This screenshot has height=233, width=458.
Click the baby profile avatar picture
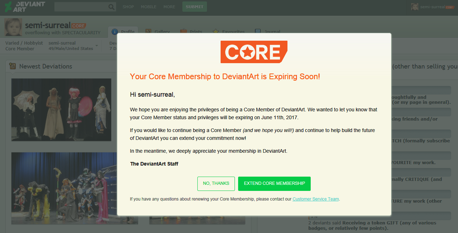(13, 27)
